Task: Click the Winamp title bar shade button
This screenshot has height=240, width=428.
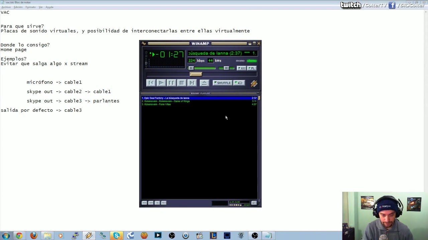Action: pyautogui.click(x=254, y=43)
